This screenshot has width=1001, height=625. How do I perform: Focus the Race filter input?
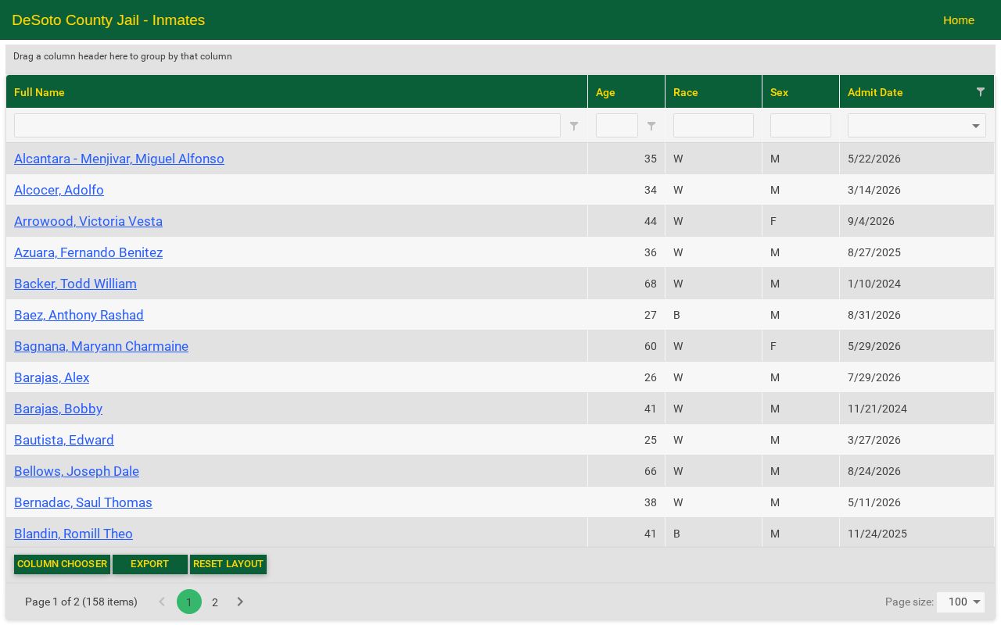(713, 126)
